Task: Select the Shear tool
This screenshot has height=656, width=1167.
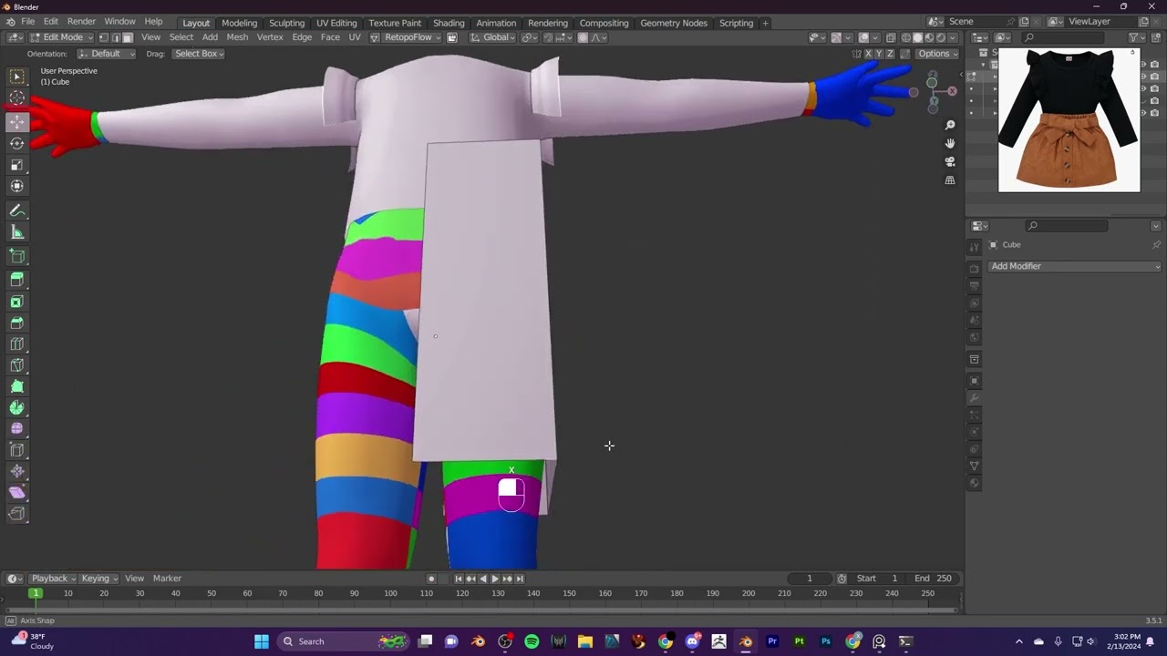Action: tap(17, 493)
